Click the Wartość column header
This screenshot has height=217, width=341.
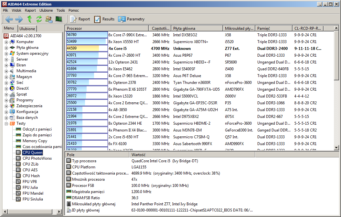[192, 155]
